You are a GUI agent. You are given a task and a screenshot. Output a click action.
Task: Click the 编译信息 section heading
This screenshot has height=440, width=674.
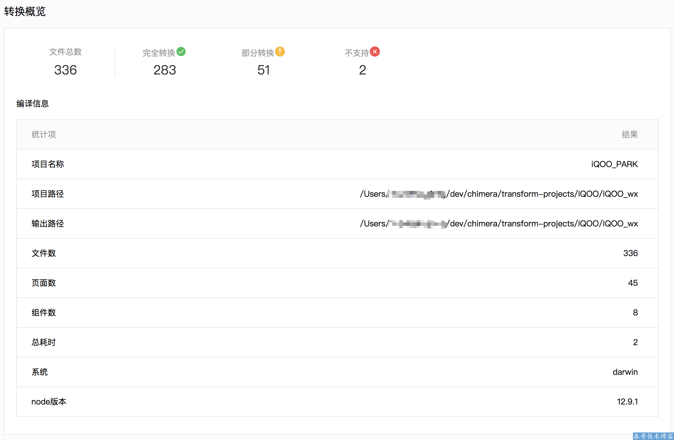point(33,104)
